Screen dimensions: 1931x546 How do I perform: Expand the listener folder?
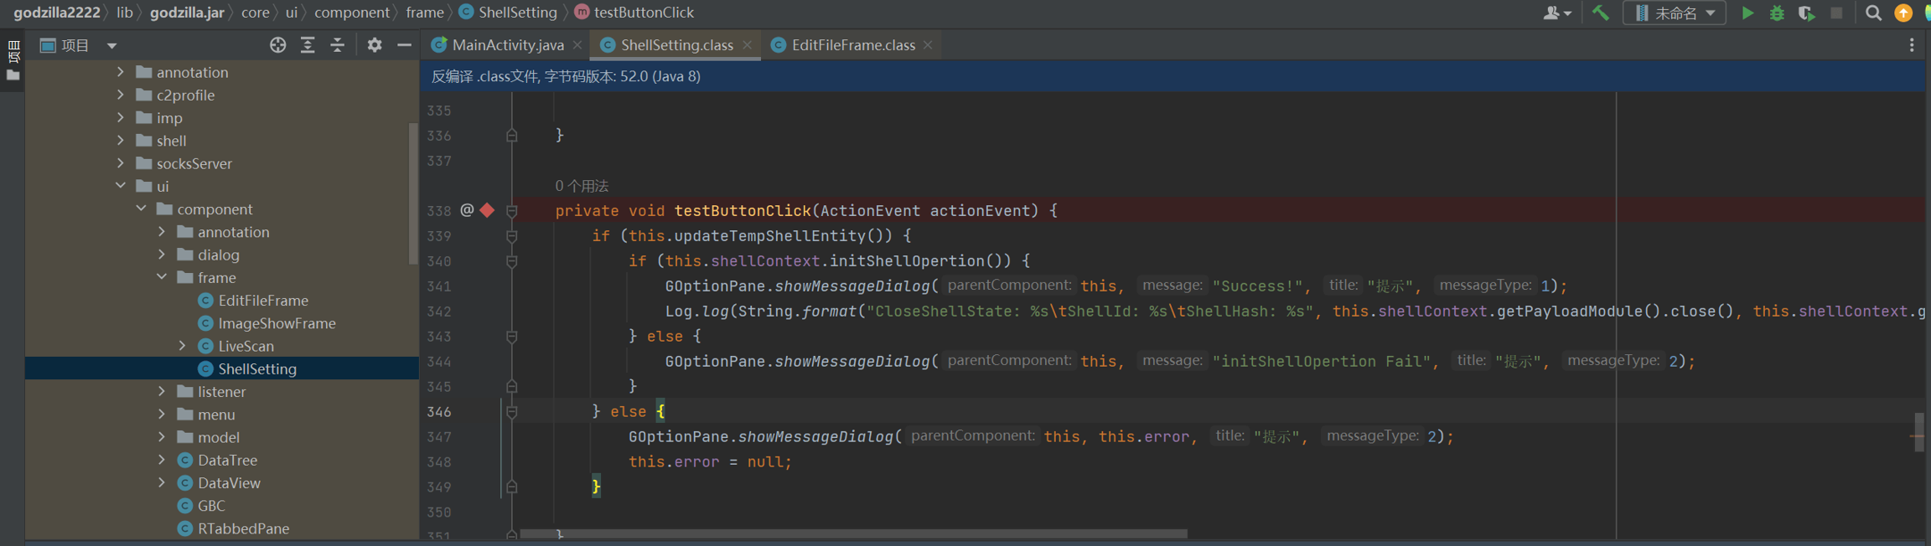pyautogui.click(x=162, y=391)
